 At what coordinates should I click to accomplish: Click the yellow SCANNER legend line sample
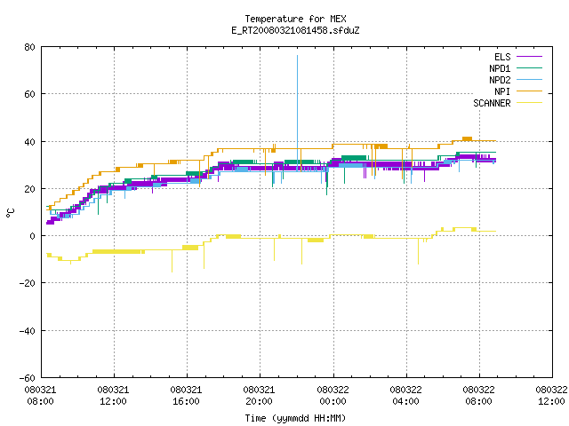point(529,103)
